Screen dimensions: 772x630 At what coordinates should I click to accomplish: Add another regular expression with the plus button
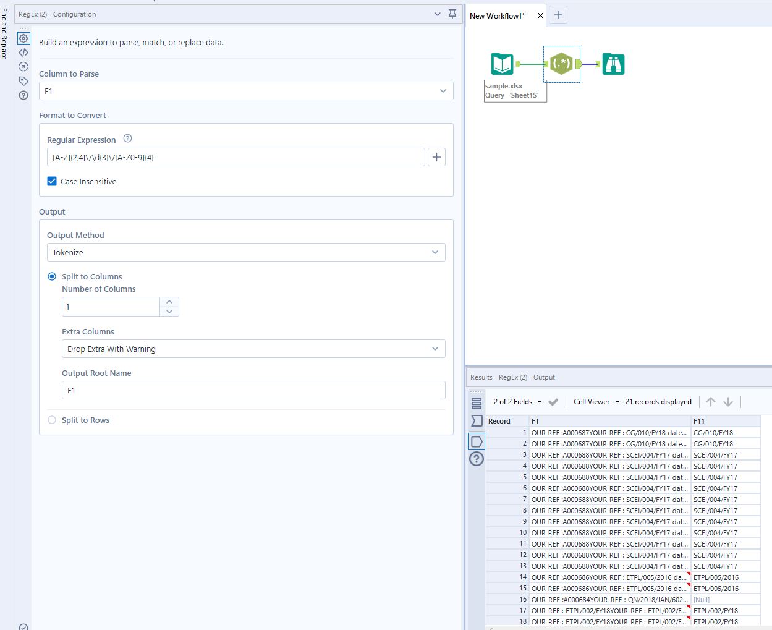[x=436, y=157]
